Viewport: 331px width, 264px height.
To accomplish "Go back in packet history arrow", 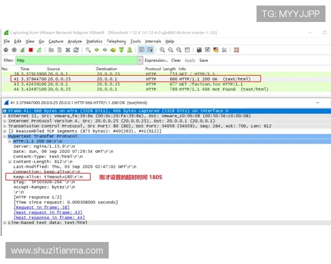I will tap(97, 50).
